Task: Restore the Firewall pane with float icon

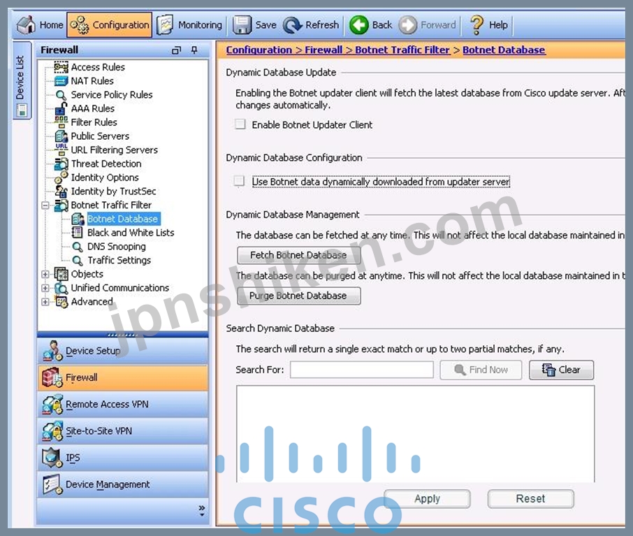Action: (177, 50)
